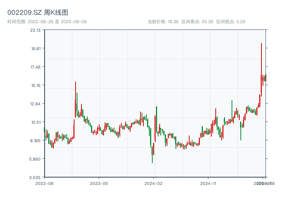
Task: Click the 002209.SZ 周K线图 chart title
Action: pyautogui.click(x=38, y=13)
